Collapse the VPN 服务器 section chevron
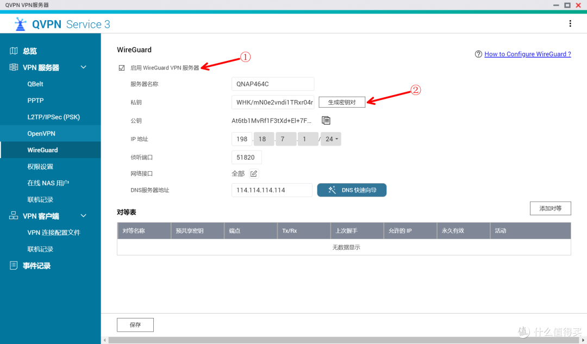 coord(83,67)
